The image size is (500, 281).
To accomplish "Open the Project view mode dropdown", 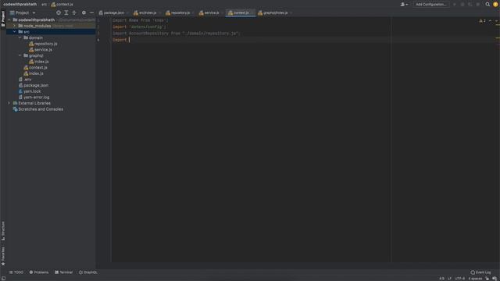I will click(23, 12).
